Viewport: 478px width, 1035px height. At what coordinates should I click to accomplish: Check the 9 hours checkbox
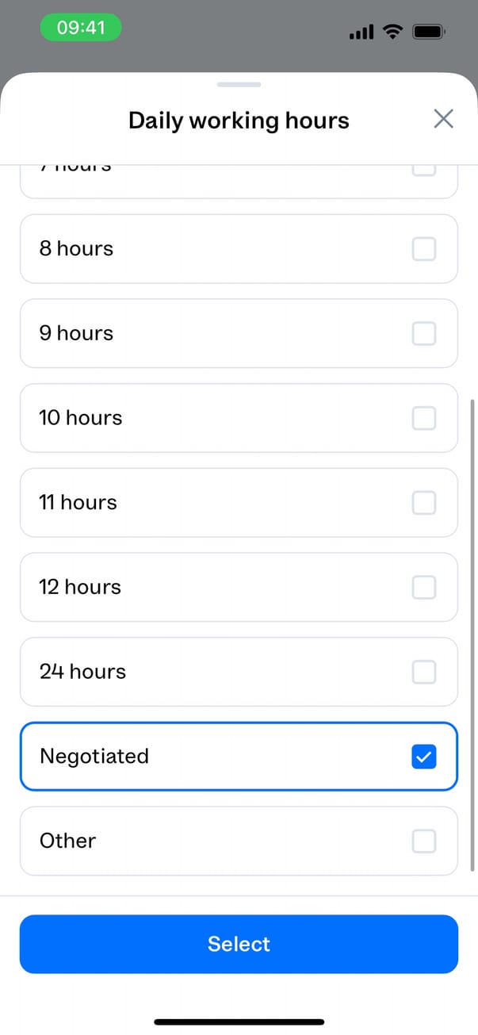(424, 333)
